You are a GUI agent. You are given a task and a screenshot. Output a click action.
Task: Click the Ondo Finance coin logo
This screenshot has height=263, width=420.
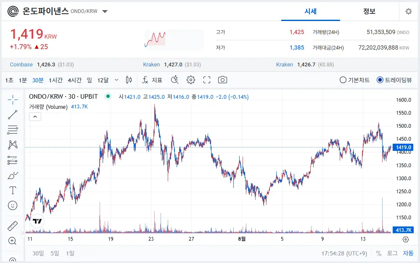coord(13,11)
